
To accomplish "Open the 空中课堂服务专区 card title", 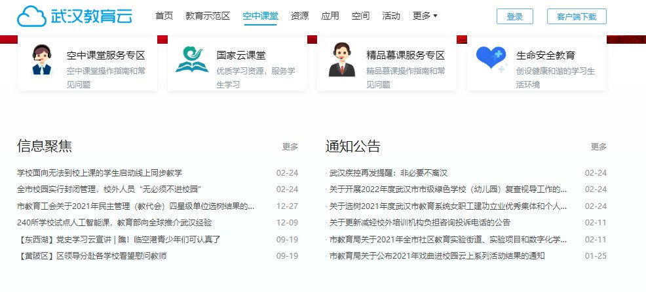I will click(106, 55).
